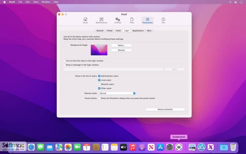Screen dimensions: 246x154
Task: Open Spotlight search in menu bar
Action: click(x=230, y=2)
